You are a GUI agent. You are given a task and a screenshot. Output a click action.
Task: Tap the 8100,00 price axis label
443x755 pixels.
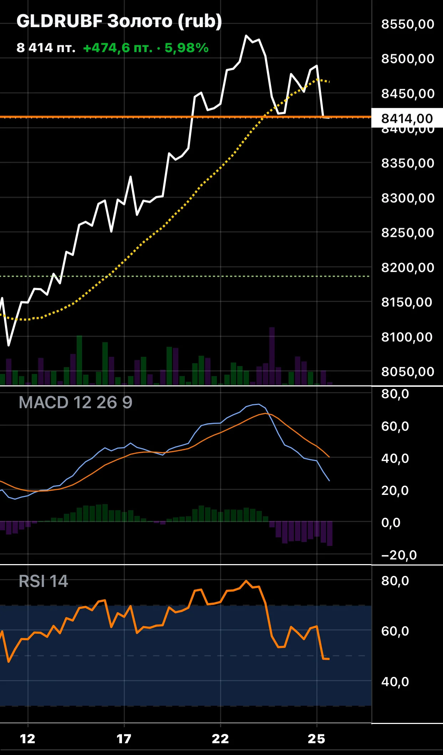[407, 337]
